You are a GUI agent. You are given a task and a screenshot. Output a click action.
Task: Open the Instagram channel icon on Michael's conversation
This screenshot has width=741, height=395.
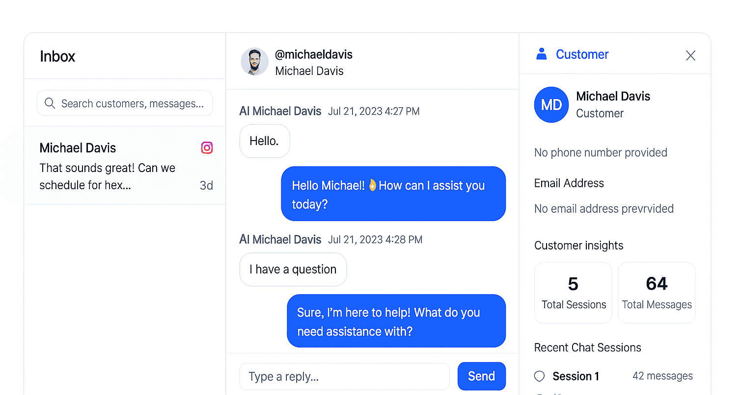(207, 148)
